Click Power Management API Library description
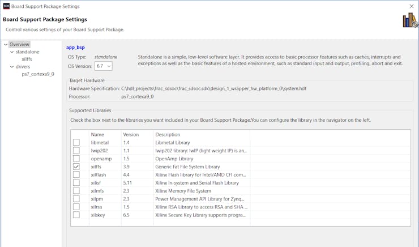The width and height of the screenshot is (419, 247). pyautogui.click(x=200, y=199)
